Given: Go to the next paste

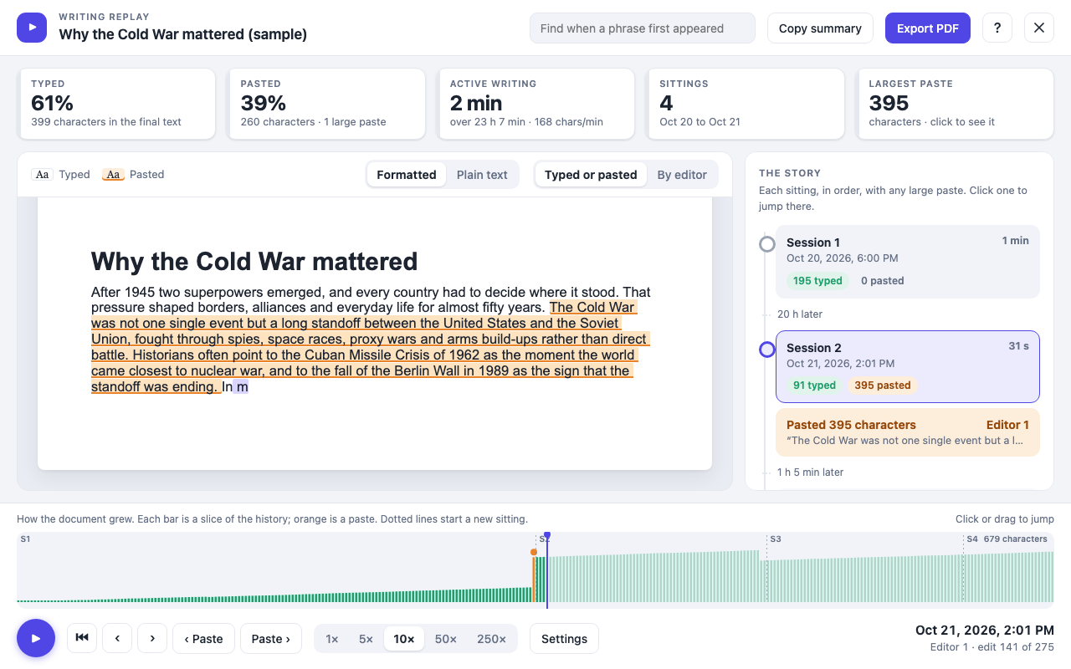Looking at the screenshot, I should [271, 638].
